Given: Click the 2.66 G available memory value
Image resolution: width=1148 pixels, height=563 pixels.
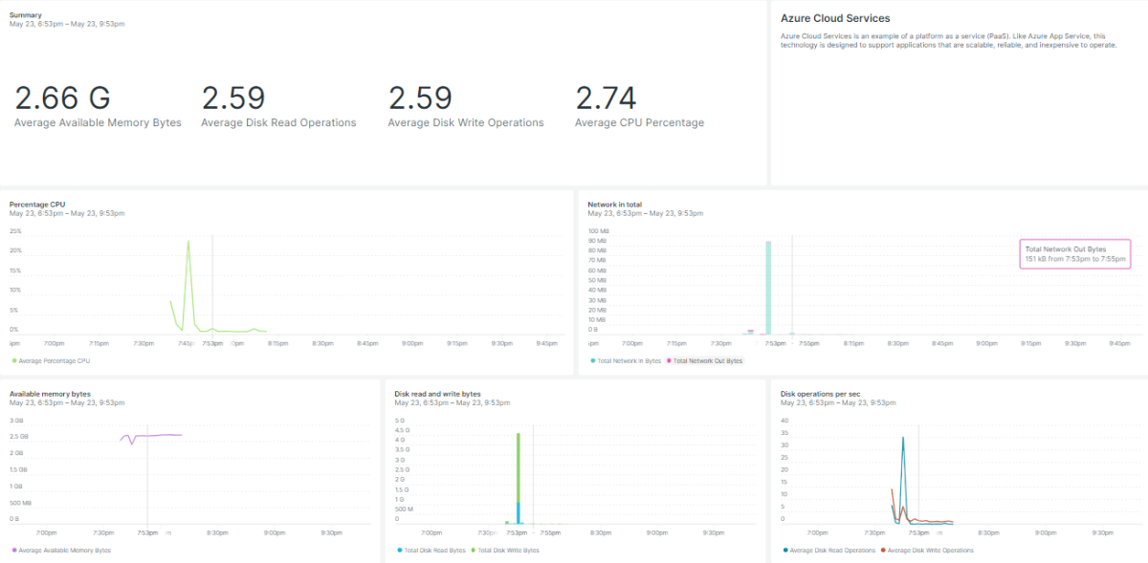Looking at the screenshot, I should [62, 98].
